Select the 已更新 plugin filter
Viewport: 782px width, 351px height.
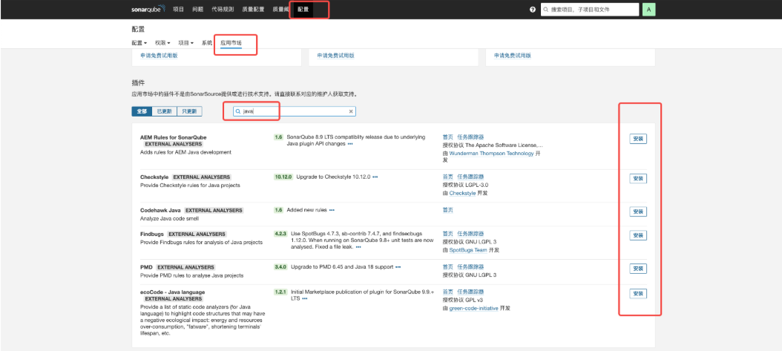[x=164, y=111]
